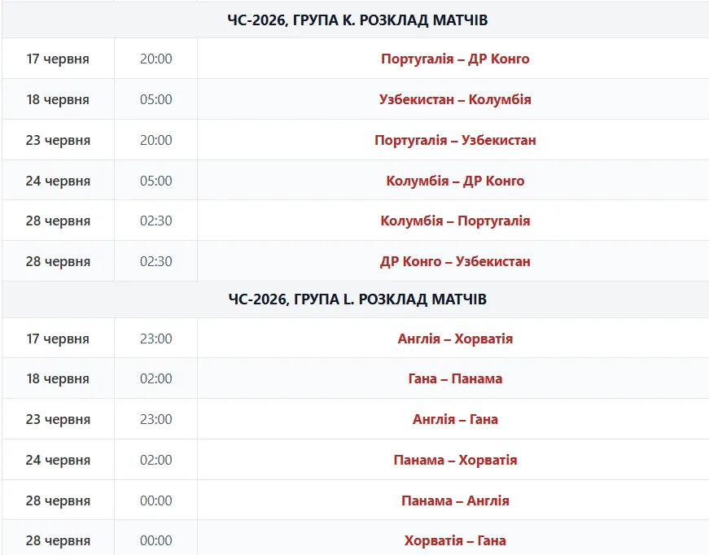Open the Узбекистан – Колумбія match link
Image resolution: width=709 pixels, height=555 pixels.
point(455,99)
